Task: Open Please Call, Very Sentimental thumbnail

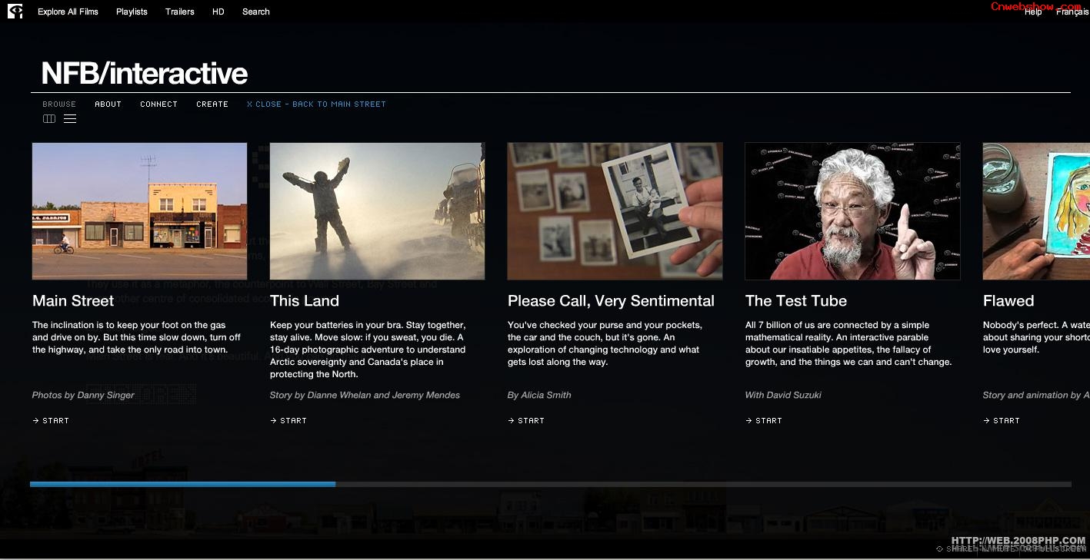Action: click(615, 210)
